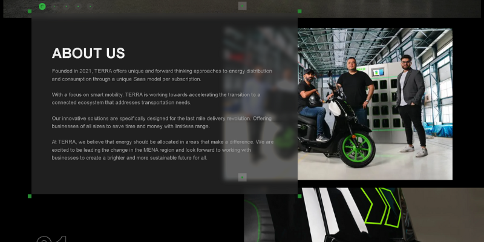The image size is (484, 242).
Task: Click the 'ABOUT US' heading
Action: [x=88, y=53]
